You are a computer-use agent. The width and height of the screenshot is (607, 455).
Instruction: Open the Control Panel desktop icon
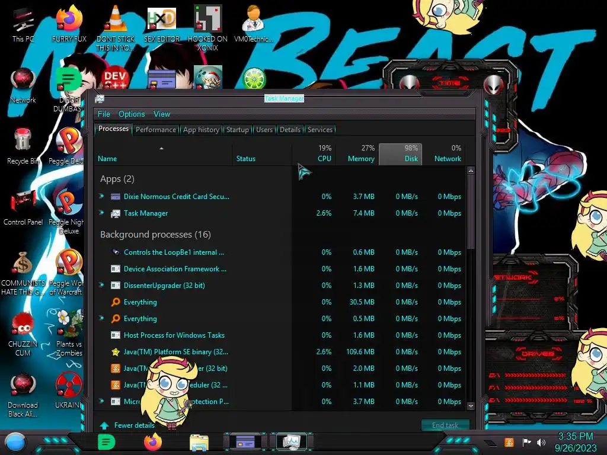tap(23, 208)
